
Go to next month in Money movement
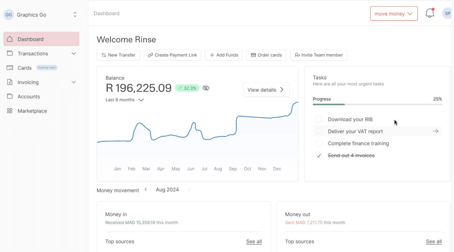click(x=189, y=189)
